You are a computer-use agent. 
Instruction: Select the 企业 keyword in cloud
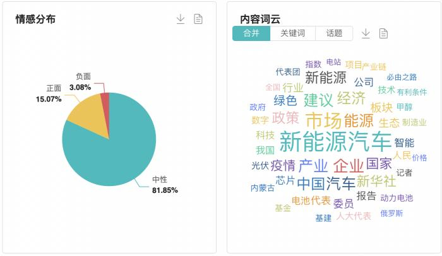[x=349, y=166]
